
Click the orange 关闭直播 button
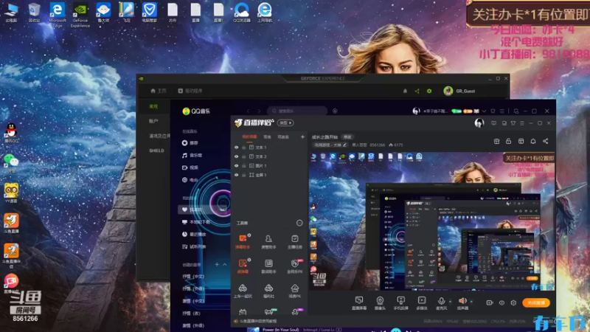pyautogui.click(x=536, y=302)
